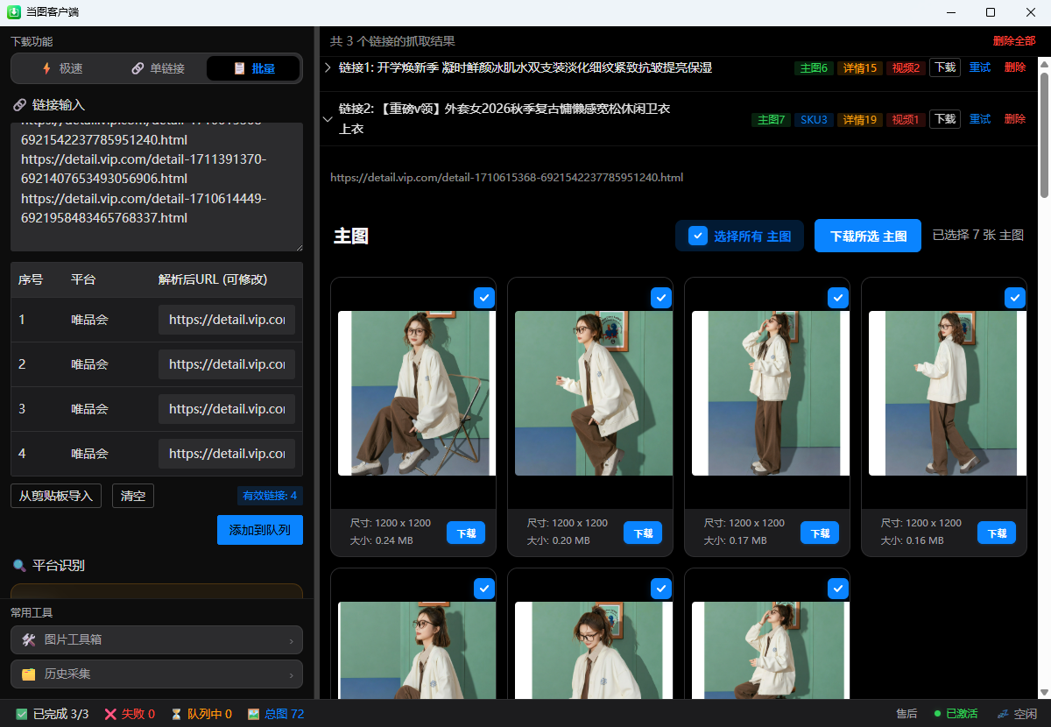Click 下载 button for 链接2
This screenshot has height=727, width=1051.
tap(944, 119)
